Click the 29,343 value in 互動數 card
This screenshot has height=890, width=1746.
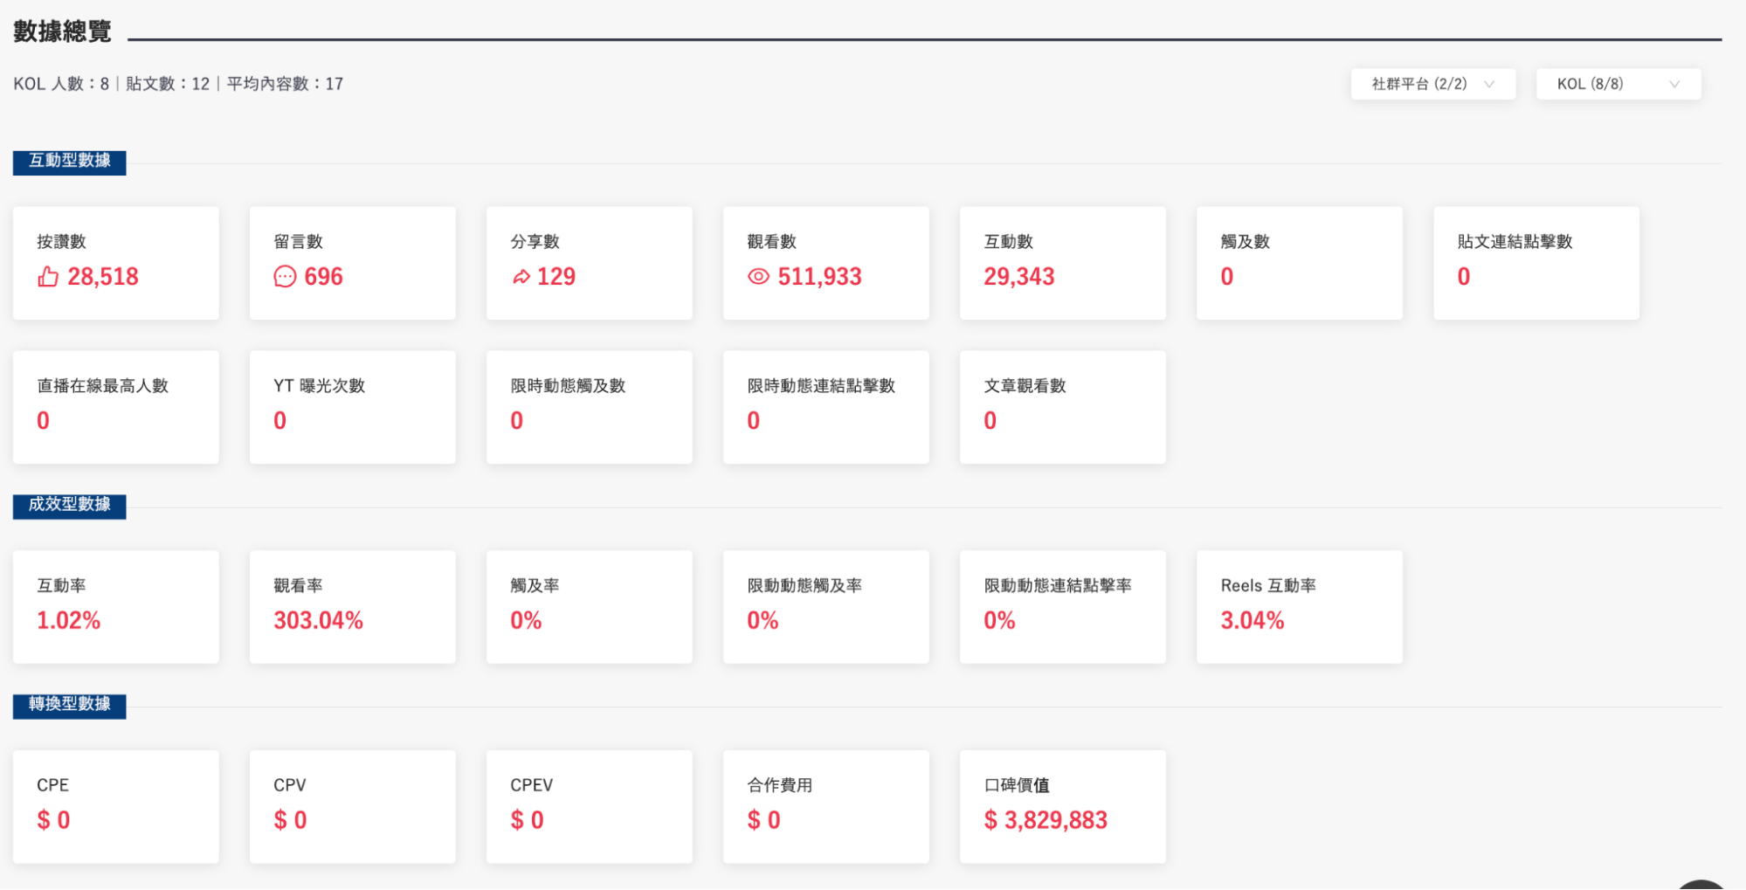1019,277
